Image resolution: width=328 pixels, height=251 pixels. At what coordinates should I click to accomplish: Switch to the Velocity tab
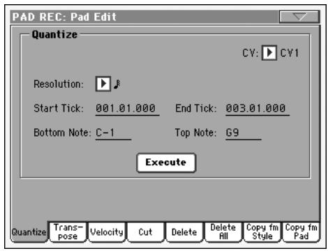[107, 232]
